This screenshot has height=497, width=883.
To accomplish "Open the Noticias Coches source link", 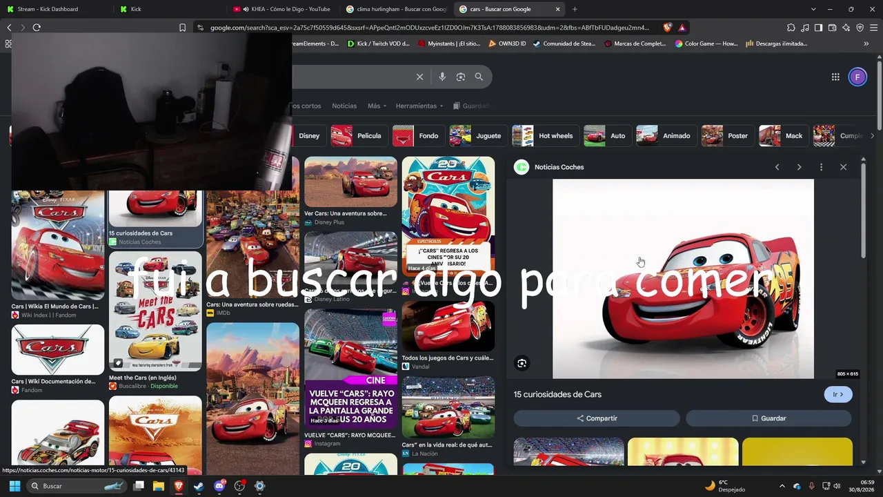I will coord(559,167).
